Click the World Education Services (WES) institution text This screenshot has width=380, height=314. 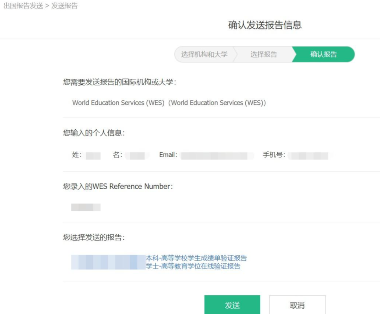pos(169,103)
